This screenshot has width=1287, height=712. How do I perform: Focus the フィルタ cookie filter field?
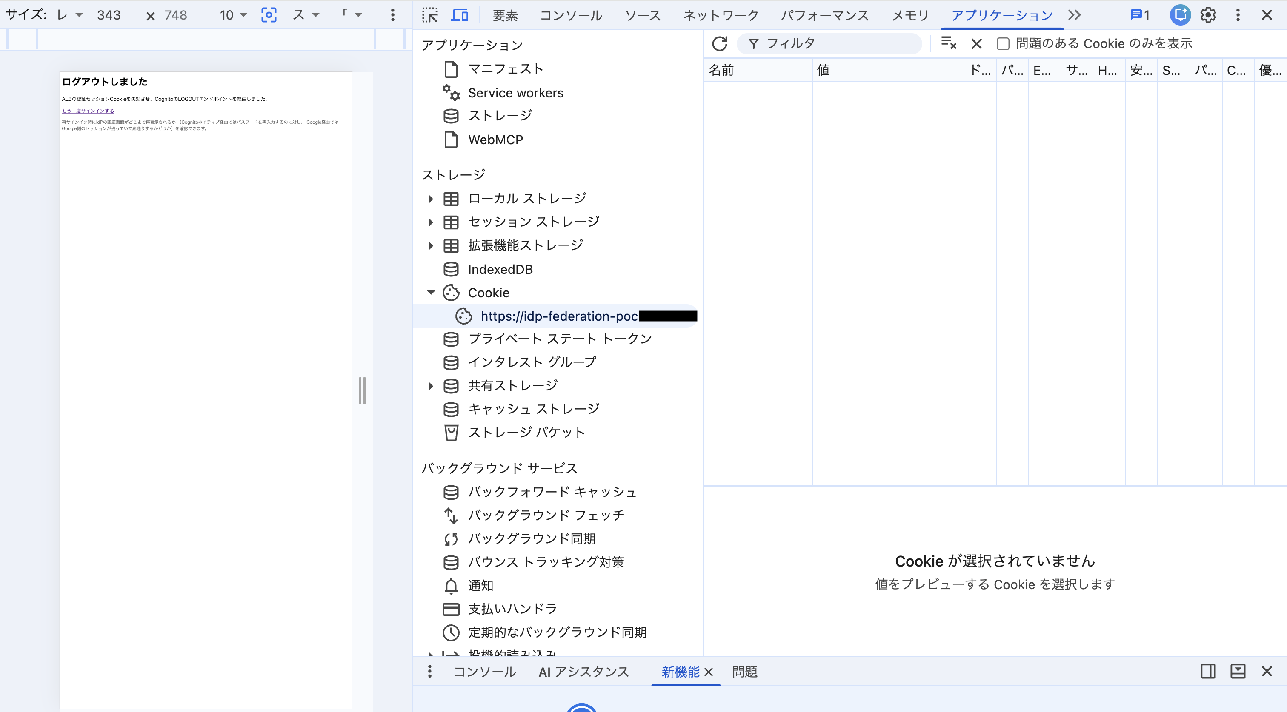[x=829, y=43]
